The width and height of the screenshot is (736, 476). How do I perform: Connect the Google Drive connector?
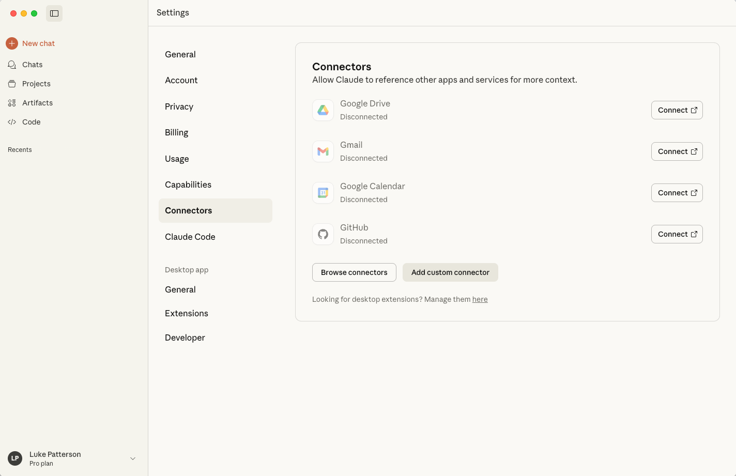coord(677,110)
